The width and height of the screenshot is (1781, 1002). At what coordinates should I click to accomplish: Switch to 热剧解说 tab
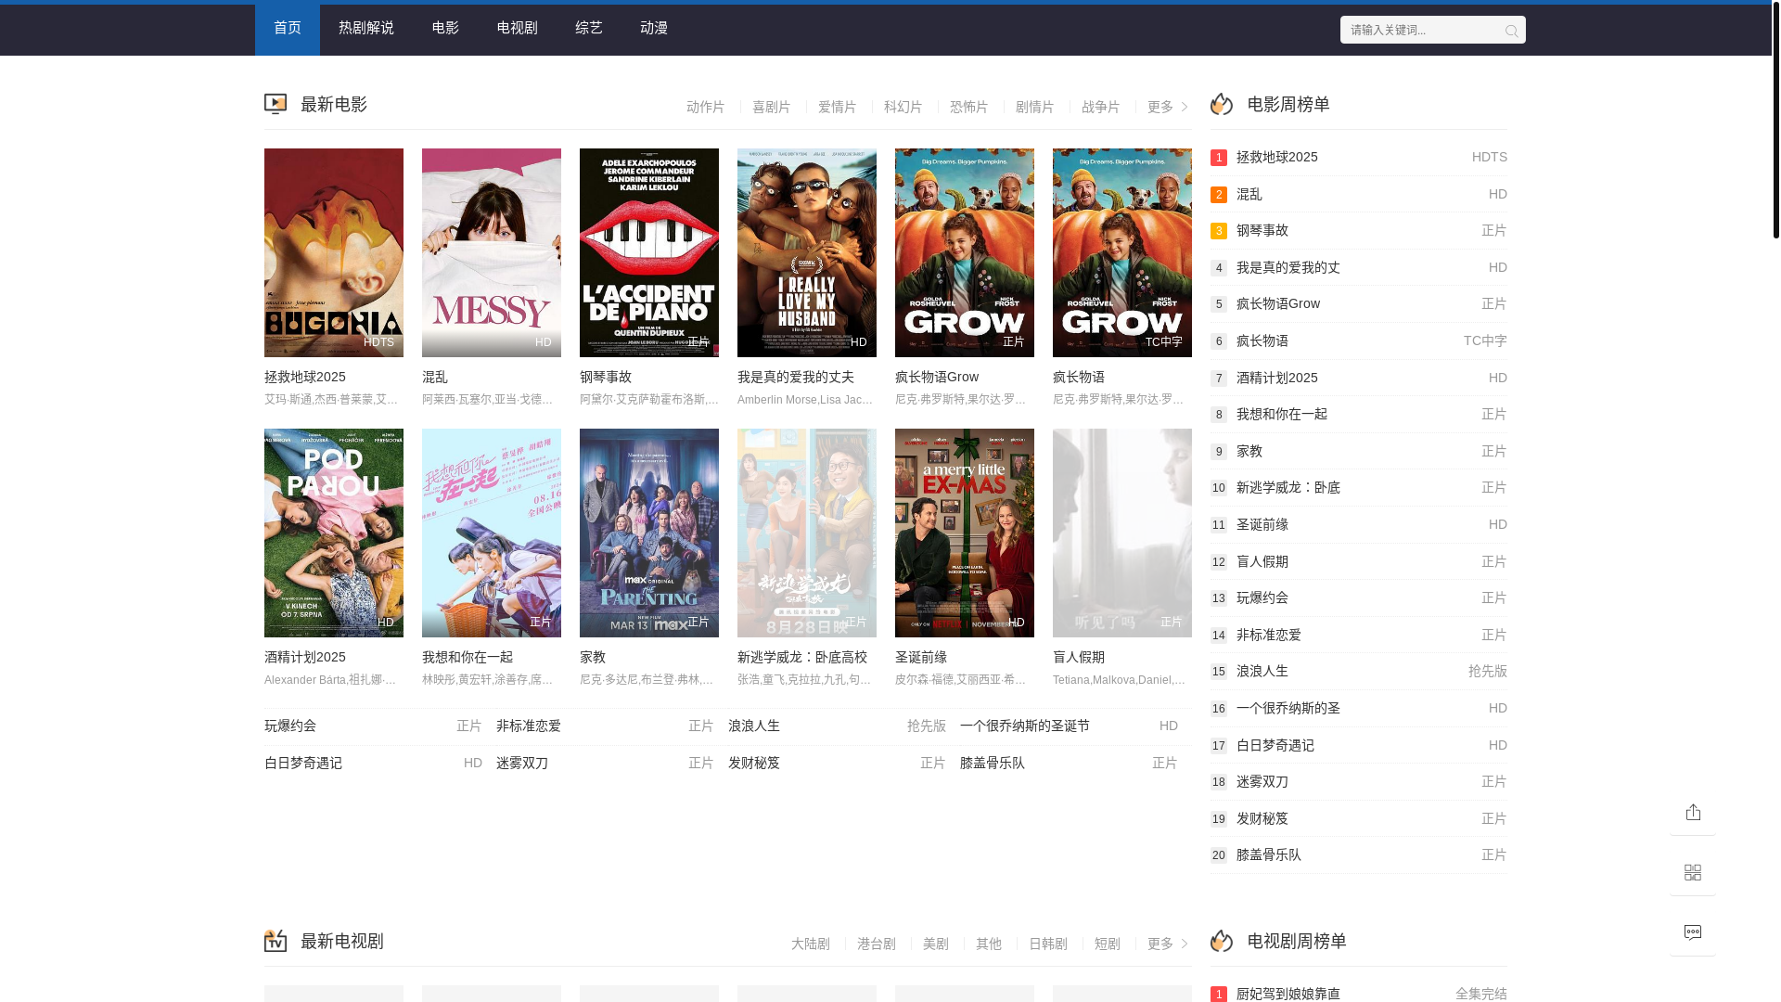[366, 30]
